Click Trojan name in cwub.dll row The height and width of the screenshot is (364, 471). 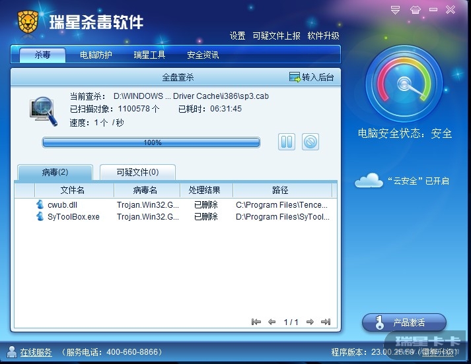tap(148, 205)
